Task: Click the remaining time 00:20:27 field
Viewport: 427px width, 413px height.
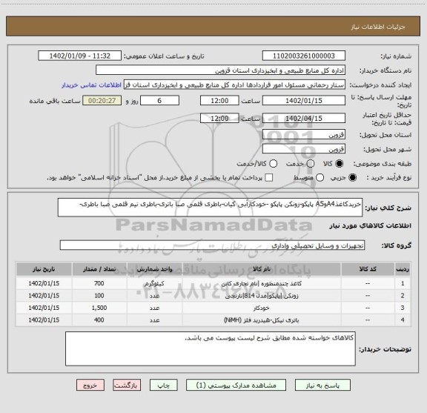Action: 102,101
